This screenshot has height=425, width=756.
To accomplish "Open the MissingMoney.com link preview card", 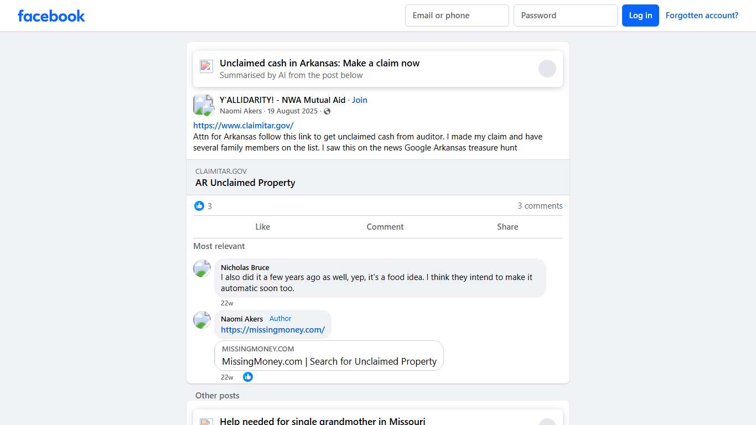I will (x=329, y=356).
